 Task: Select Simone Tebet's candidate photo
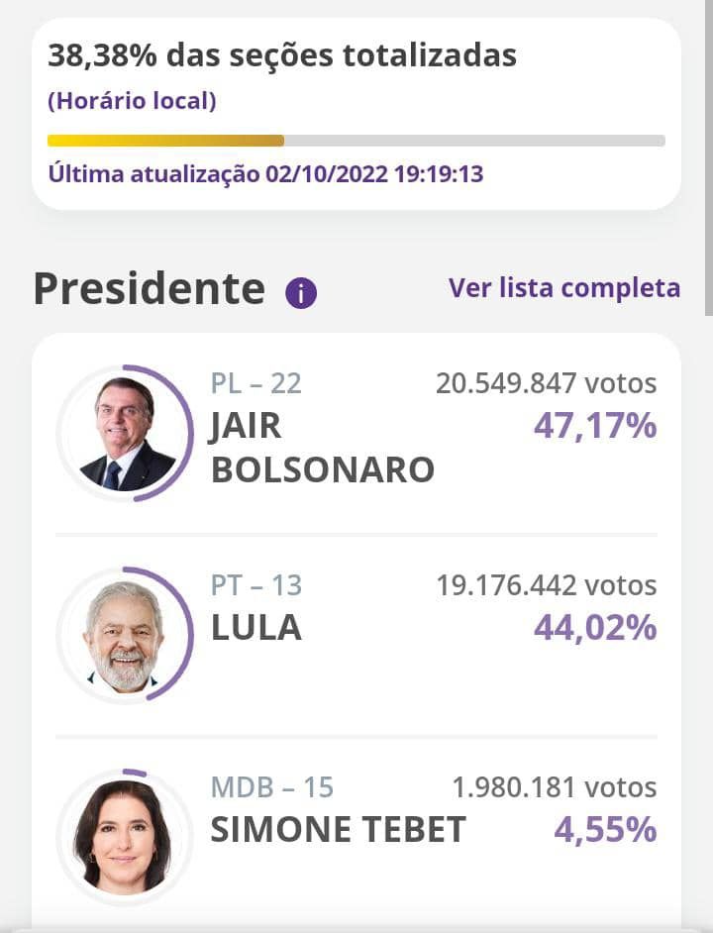coord(124,837)
